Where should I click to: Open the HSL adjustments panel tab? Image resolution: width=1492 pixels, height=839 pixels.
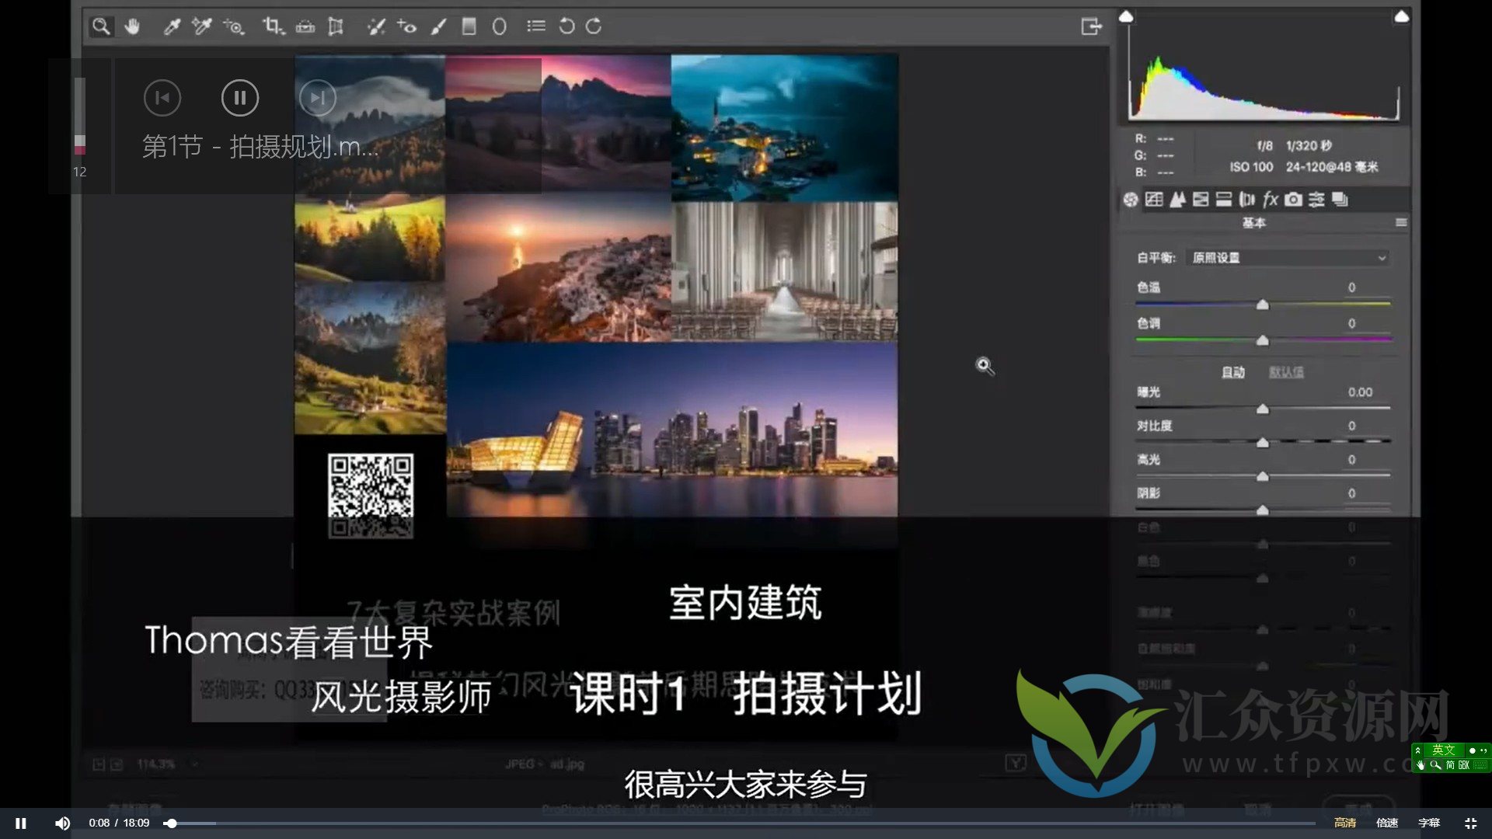click(1201, 200)
